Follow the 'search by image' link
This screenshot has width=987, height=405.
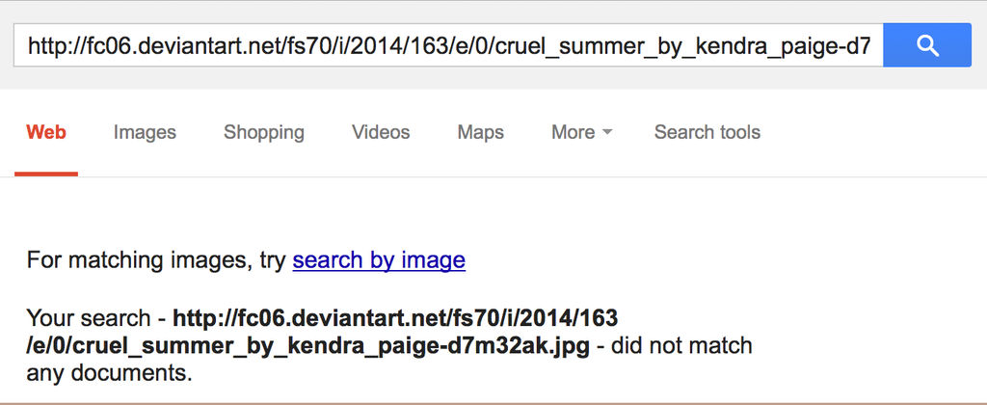point(379,260)
